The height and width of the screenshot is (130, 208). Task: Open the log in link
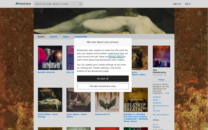pos(188,4)
